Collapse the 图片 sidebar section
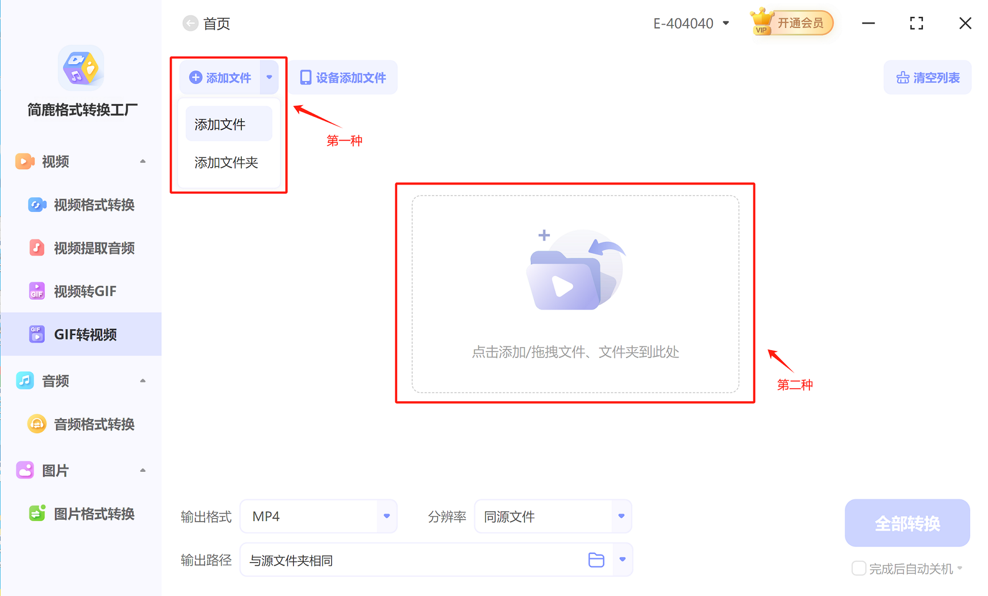The height and width of the screenshot is (596, 988). 143,470
